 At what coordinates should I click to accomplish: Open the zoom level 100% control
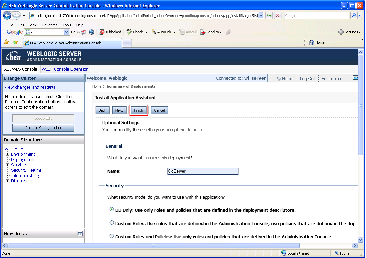(345, 253)
